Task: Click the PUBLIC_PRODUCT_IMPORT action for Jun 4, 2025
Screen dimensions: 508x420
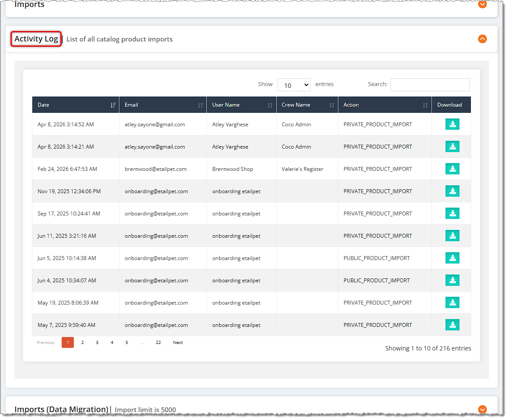Action: [x=376, y=281]
